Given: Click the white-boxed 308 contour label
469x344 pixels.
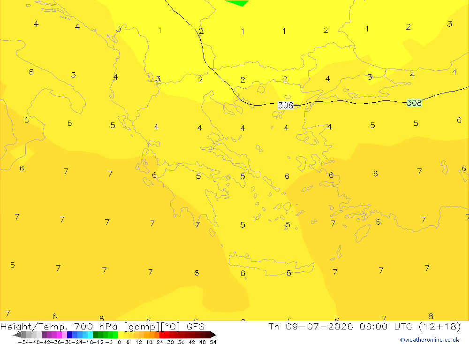Looking at the screenshot, I should coord(286,105).
